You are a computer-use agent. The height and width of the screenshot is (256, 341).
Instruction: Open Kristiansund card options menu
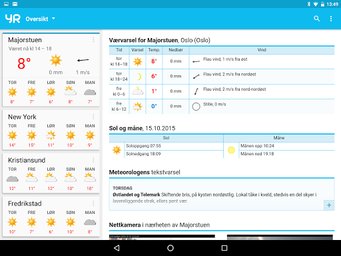click(93, 160)
